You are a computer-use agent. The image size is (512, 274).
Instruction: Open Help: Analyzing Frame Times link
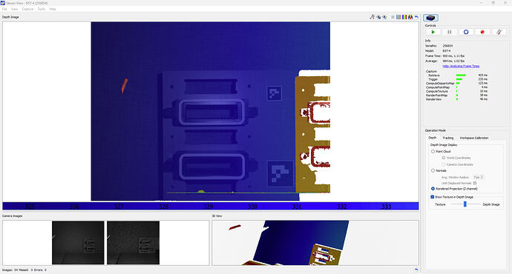tap(461, 66)
